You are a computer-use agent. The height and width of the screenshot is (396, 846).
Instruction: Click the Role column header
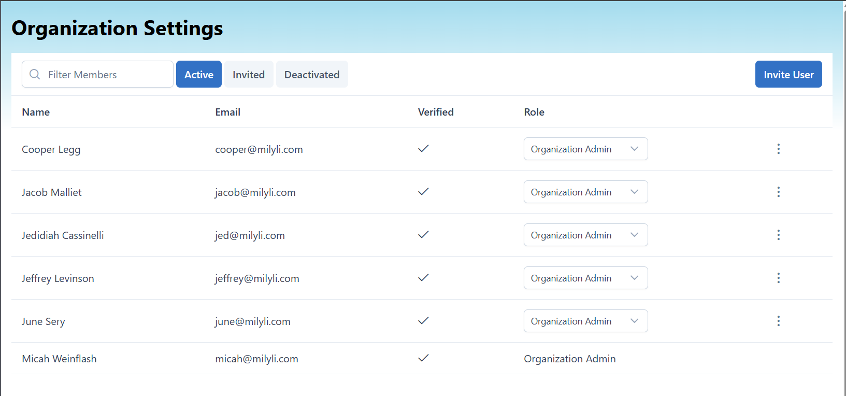pos(534,112)
